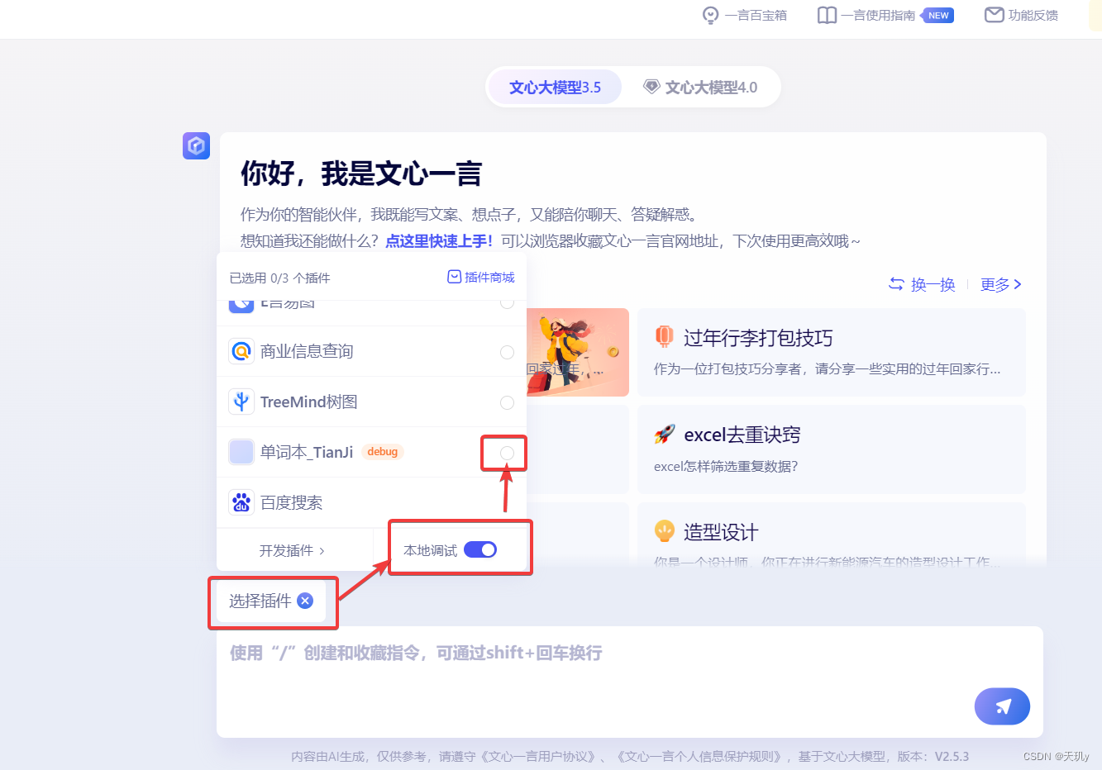Select the 单词本_TianJi plugin radio button
This screenshot has width=1102, height=770.
[x=507, y=453]
